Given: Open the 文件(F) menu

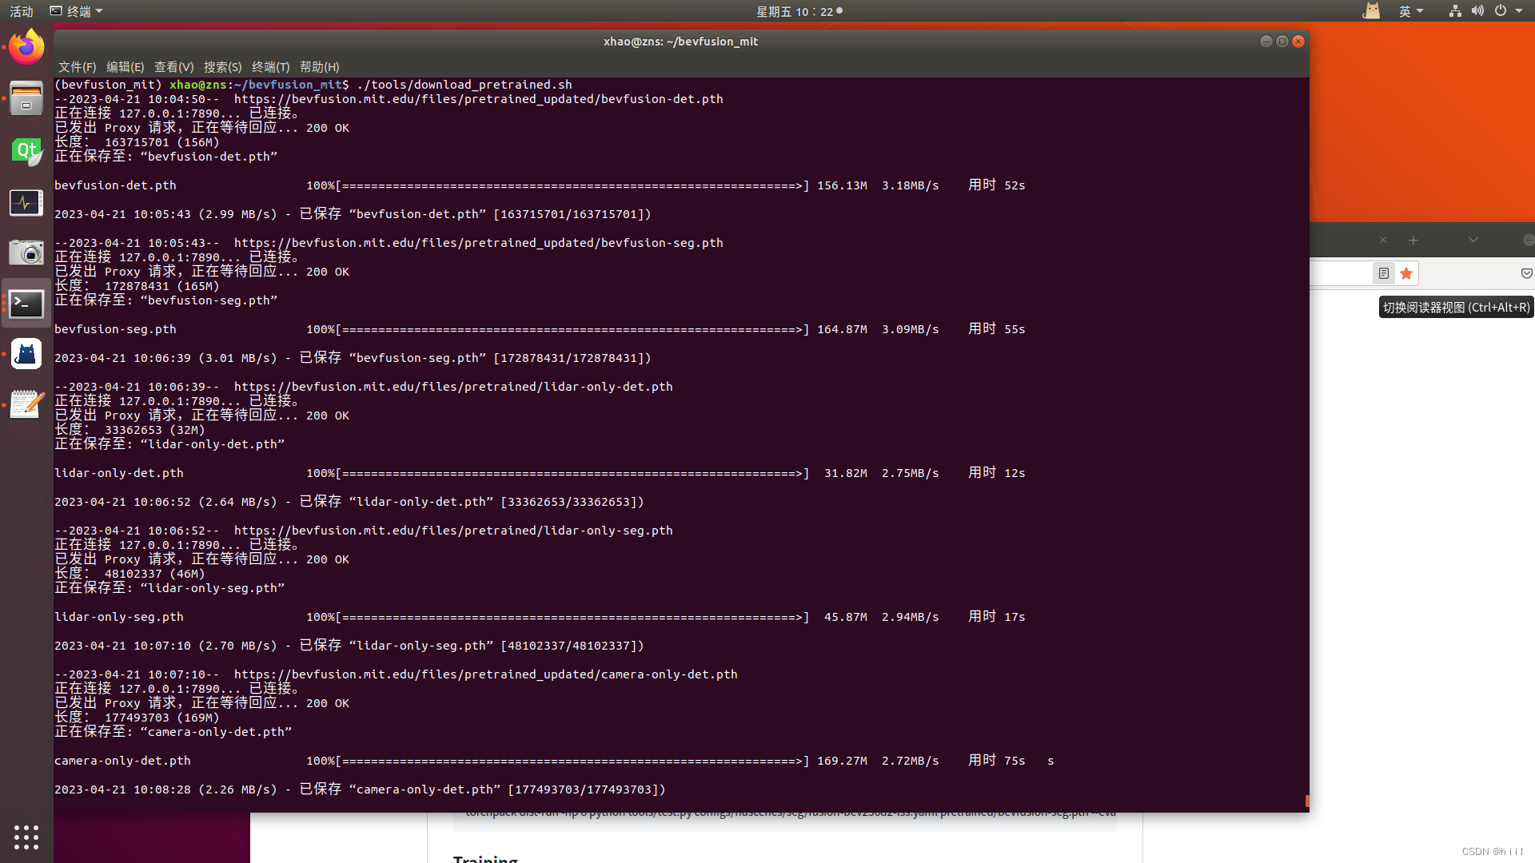Looking at the screenshot, I should [x=77, y=67].
